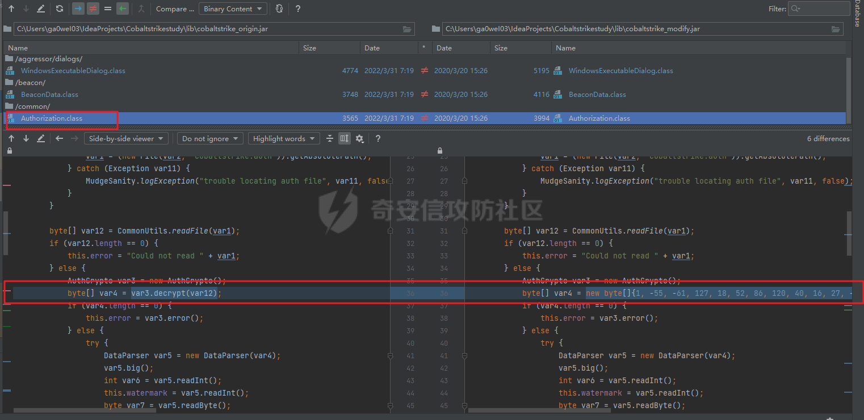
Task: Toggle collapse unchanged fragments
Action: pos(330,138)
